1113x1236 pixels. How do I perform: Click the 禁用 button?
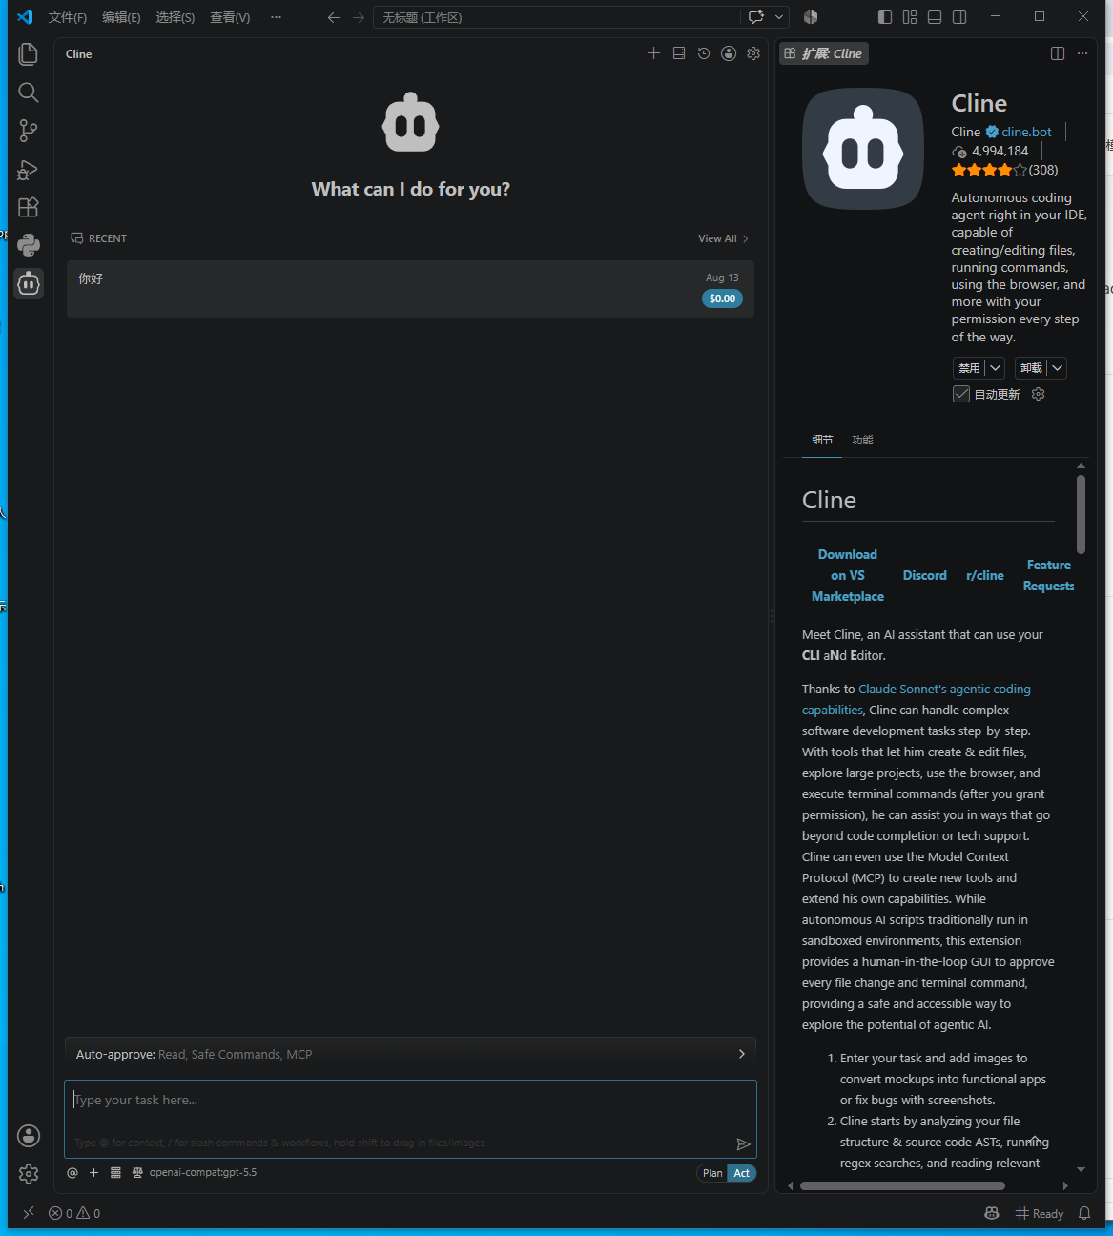(x=970, y=368)
